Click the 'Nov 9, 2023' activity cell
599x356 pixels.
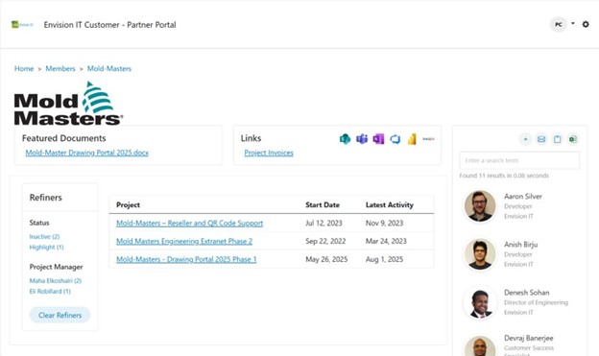(x=384, y=223)
